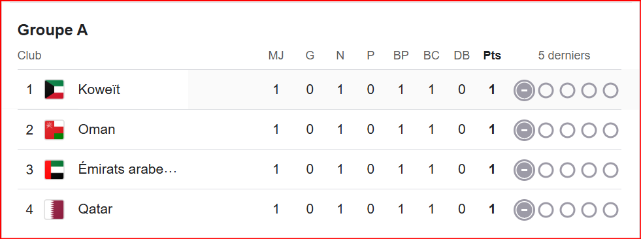
Task: Click Oman's points value
Action: click(492, 129)
